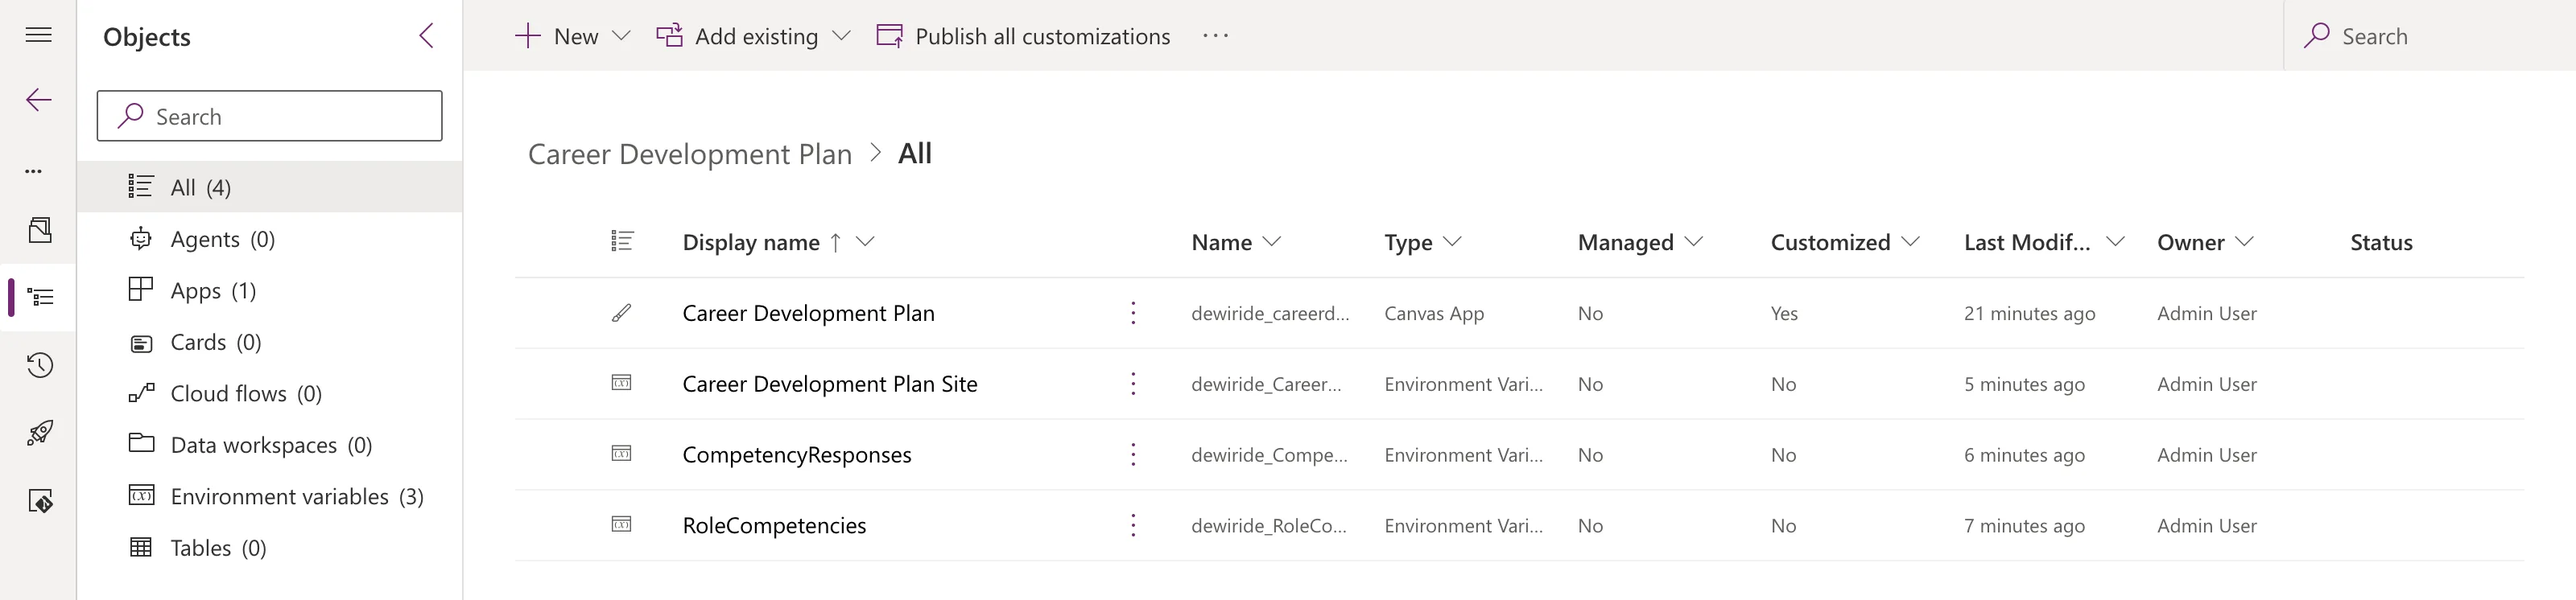This screenshot has height=600, width=2576.
Task: Open the Customized column dropdown
Action: coord(1911,241)
